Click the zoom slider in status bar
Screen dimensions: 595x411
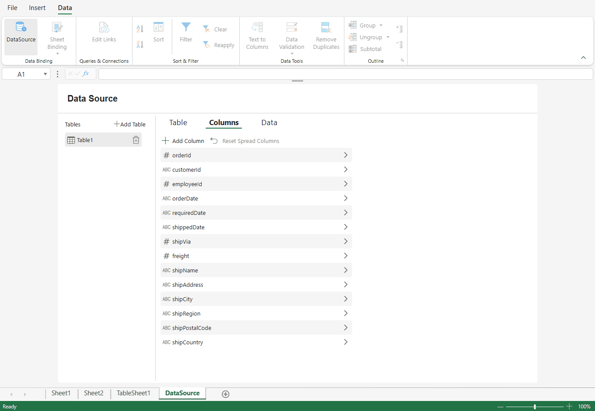pos(535,407)
